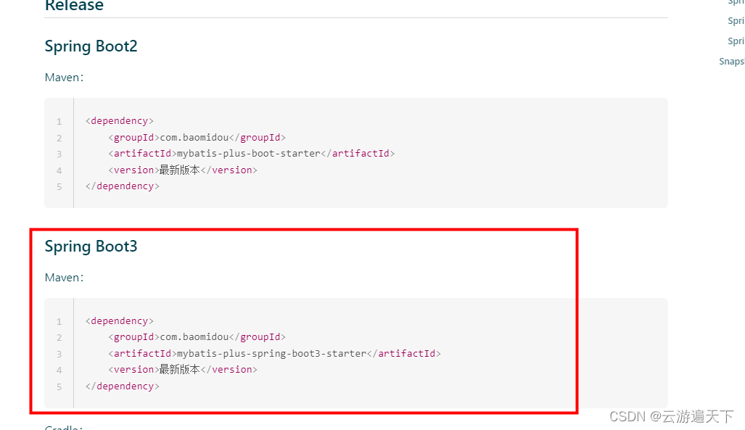Click the version line in Spring Boot2 code
Screen dimensions: 745x430
(183, 170)
